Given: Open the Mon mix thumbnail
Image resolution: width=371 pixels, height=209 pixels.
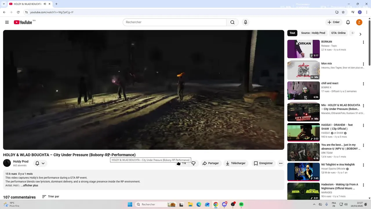Looking at the screenshot, I should (303, 71).
